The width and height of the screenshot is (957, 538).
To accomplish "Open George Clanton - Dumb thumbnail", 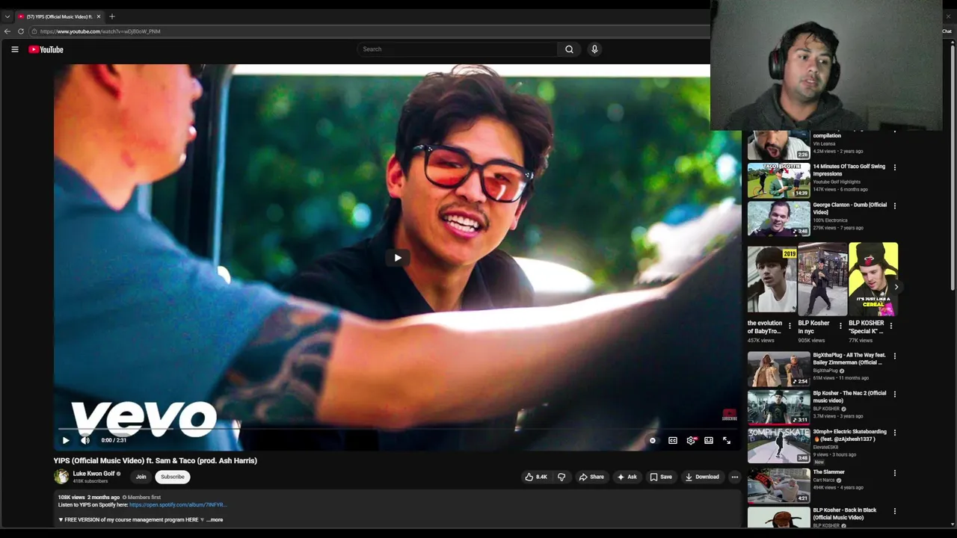I will pyautogui.click(x=778, y=218).
